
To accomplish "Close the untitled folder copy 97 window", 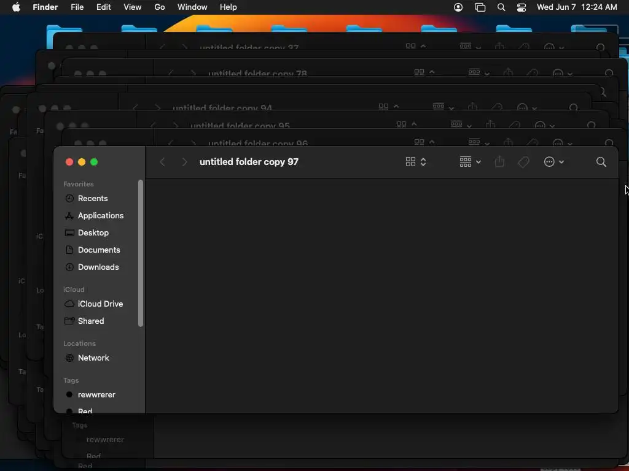I will pos(69,162).
